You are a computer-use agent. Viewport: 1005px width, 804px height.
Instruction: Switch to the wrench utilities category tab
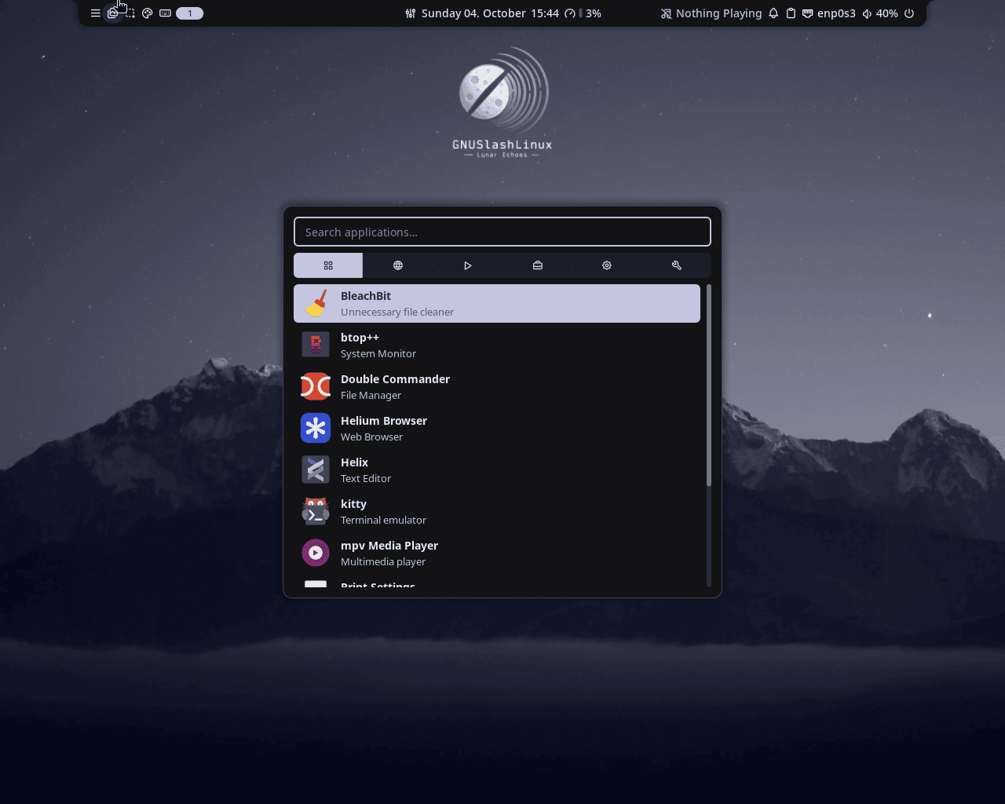point(677,265)
